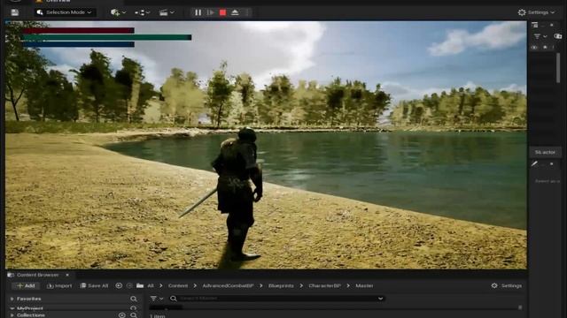Search within Collections
The height and width of the screenshot is (318, 567).
134,315
